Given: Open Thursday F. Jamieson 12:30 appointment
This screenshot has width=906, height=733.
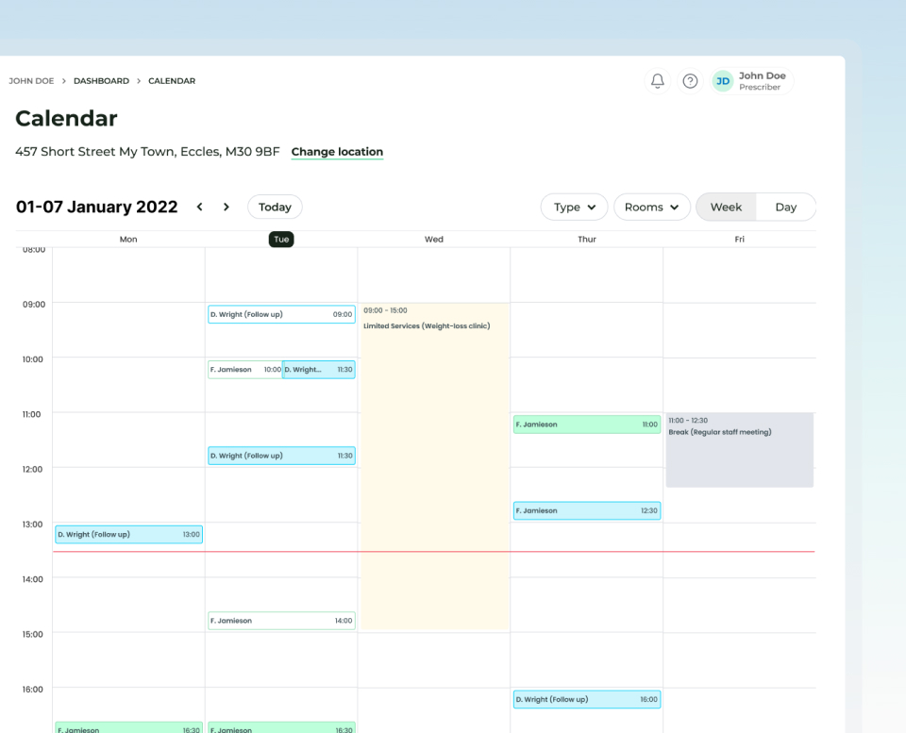Looking at the screenshot, I should tap(587, 510).
